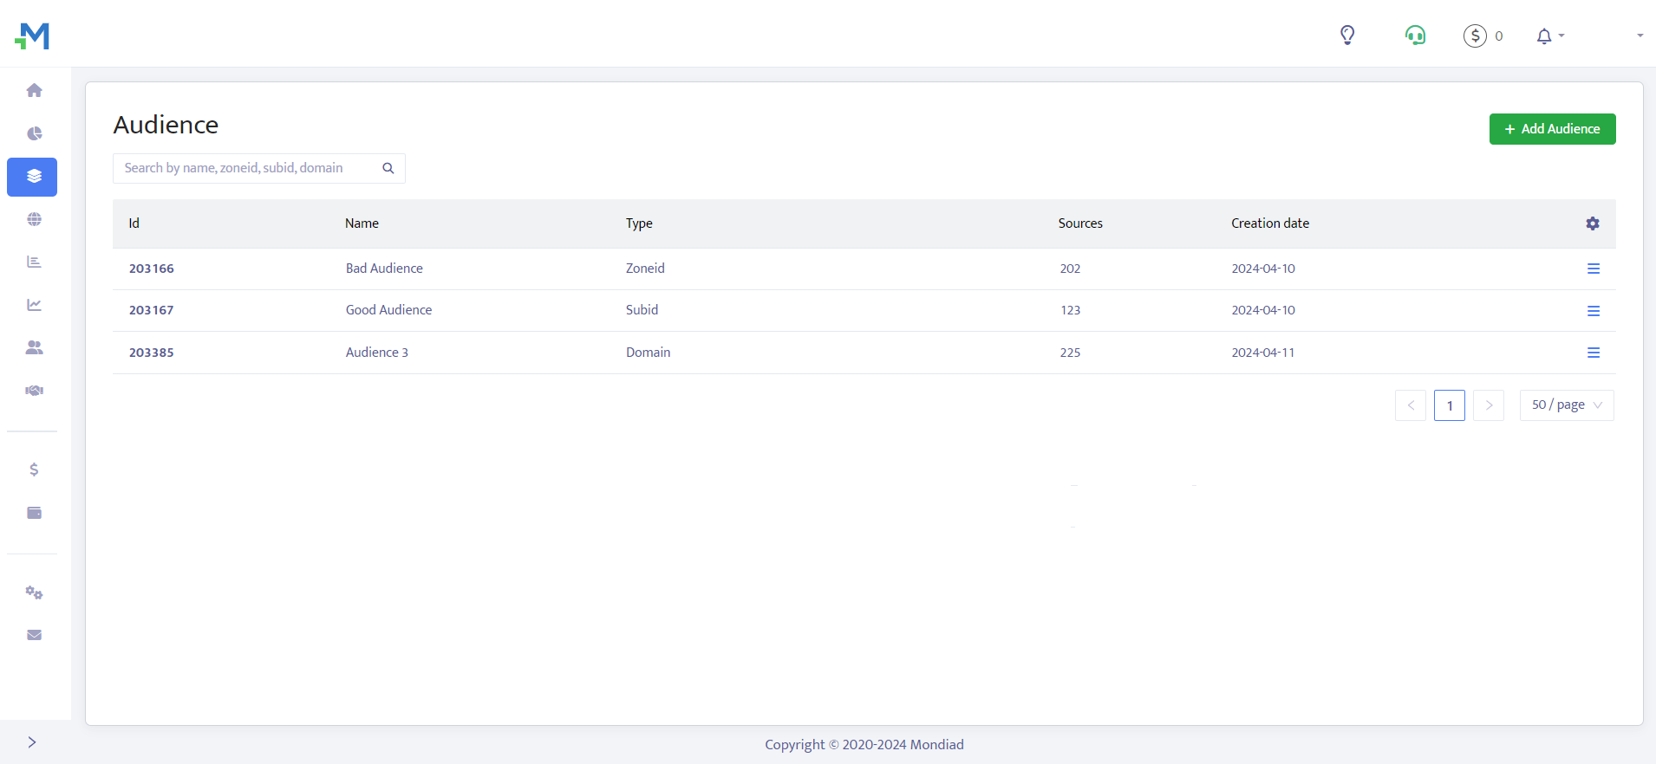Open the notification bell dropdown

tap(1549, 36)
